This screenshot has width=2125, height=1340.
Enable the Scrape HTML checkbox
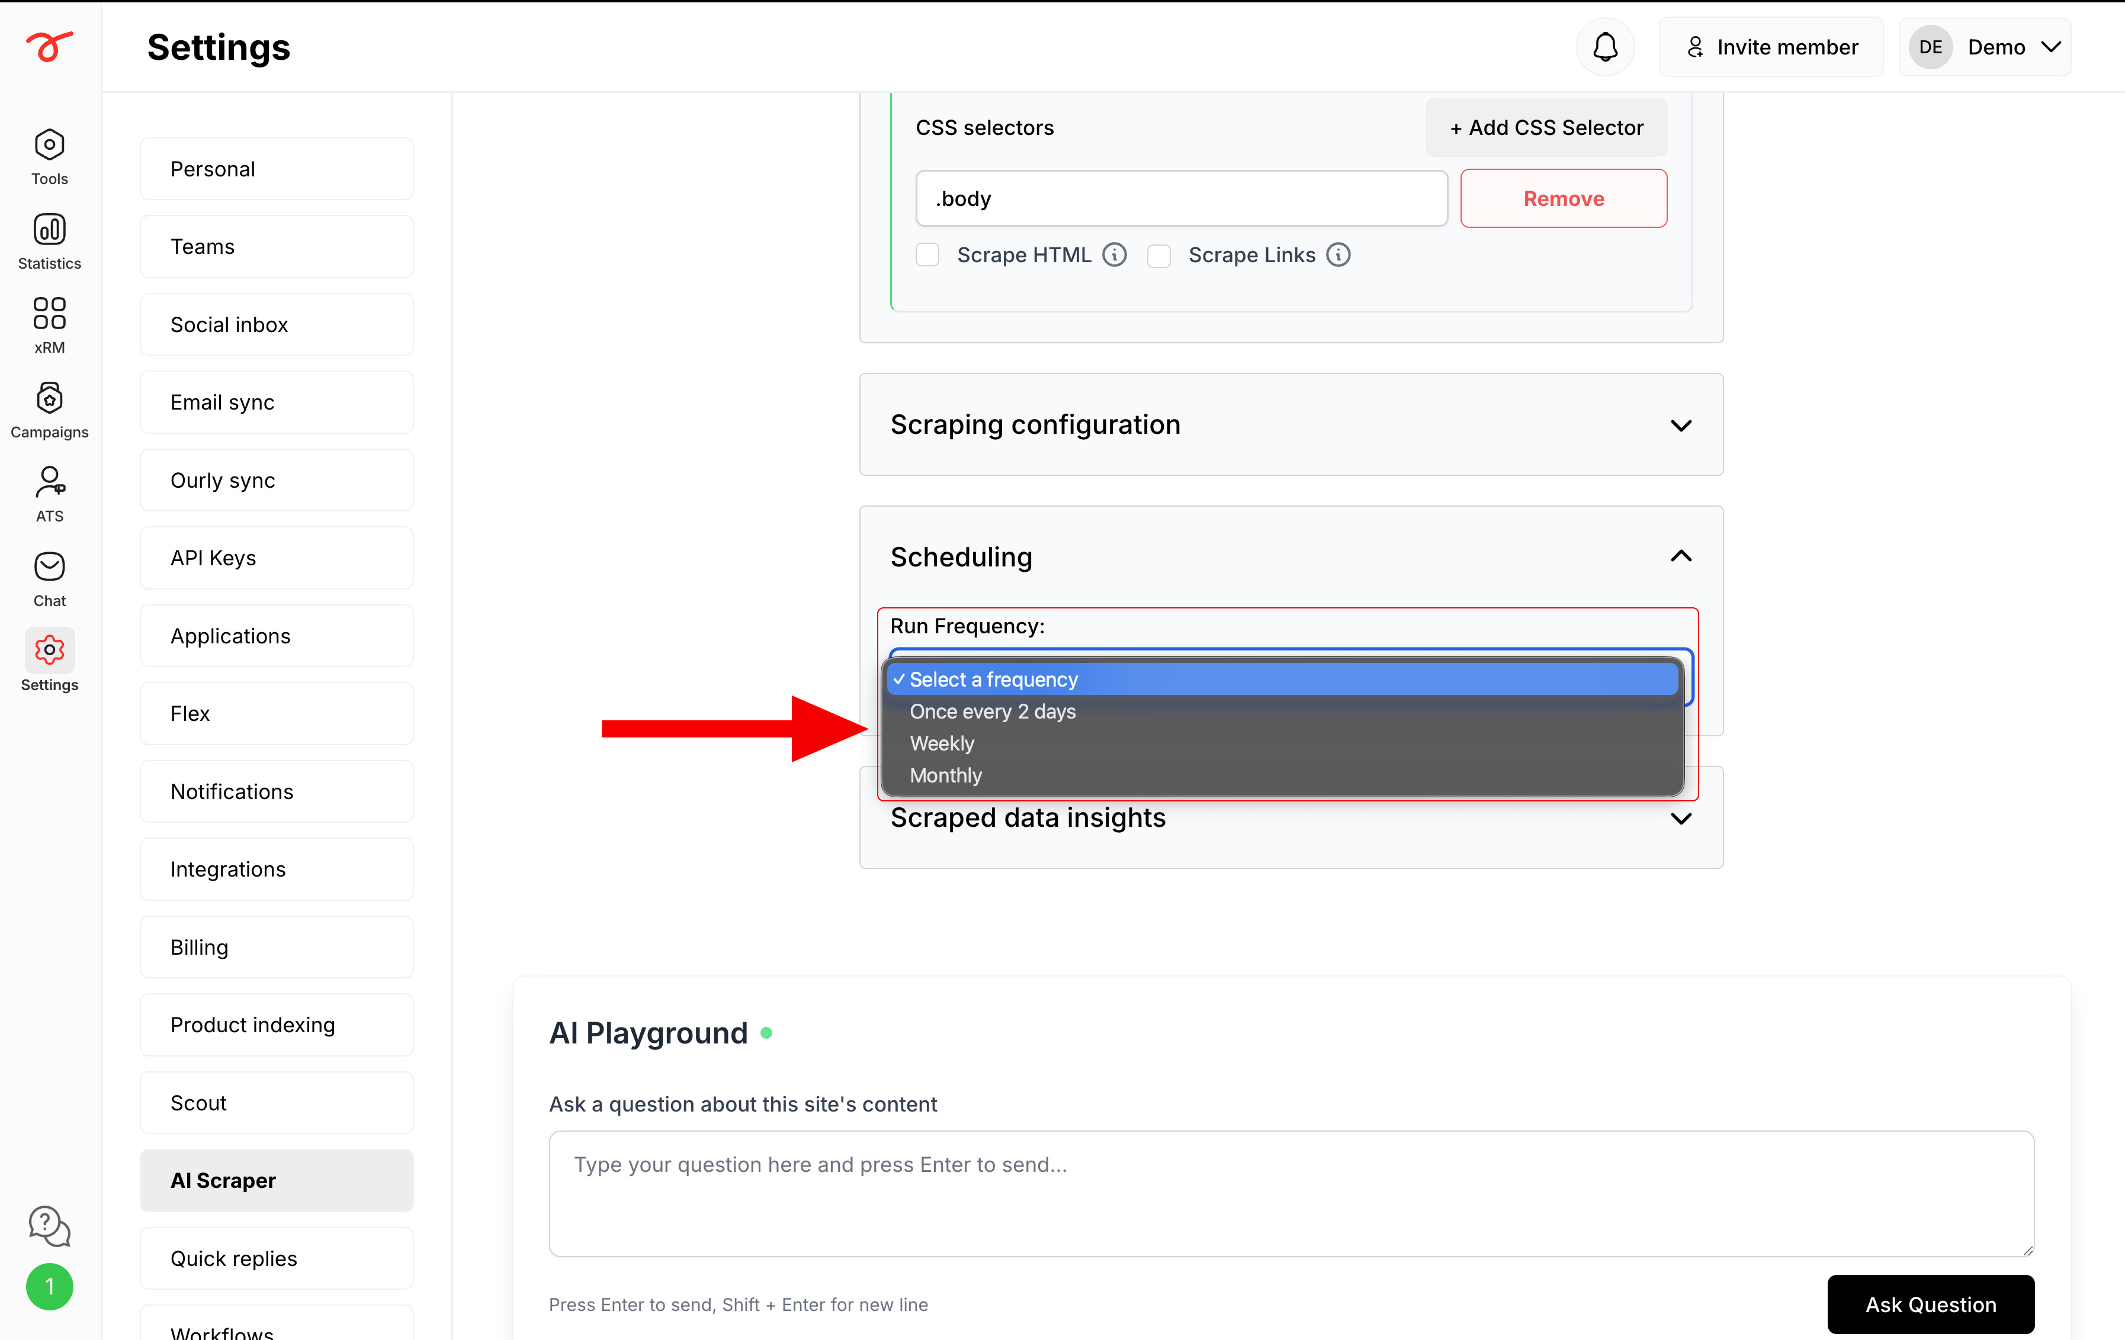[x=927, y=255]
